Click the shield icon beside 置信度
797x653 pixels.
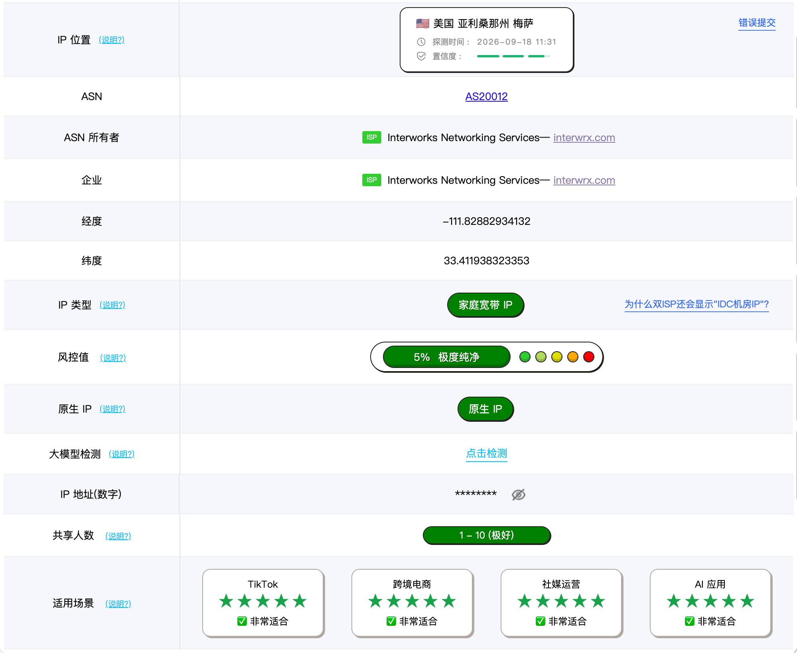(x=421, y=56)
